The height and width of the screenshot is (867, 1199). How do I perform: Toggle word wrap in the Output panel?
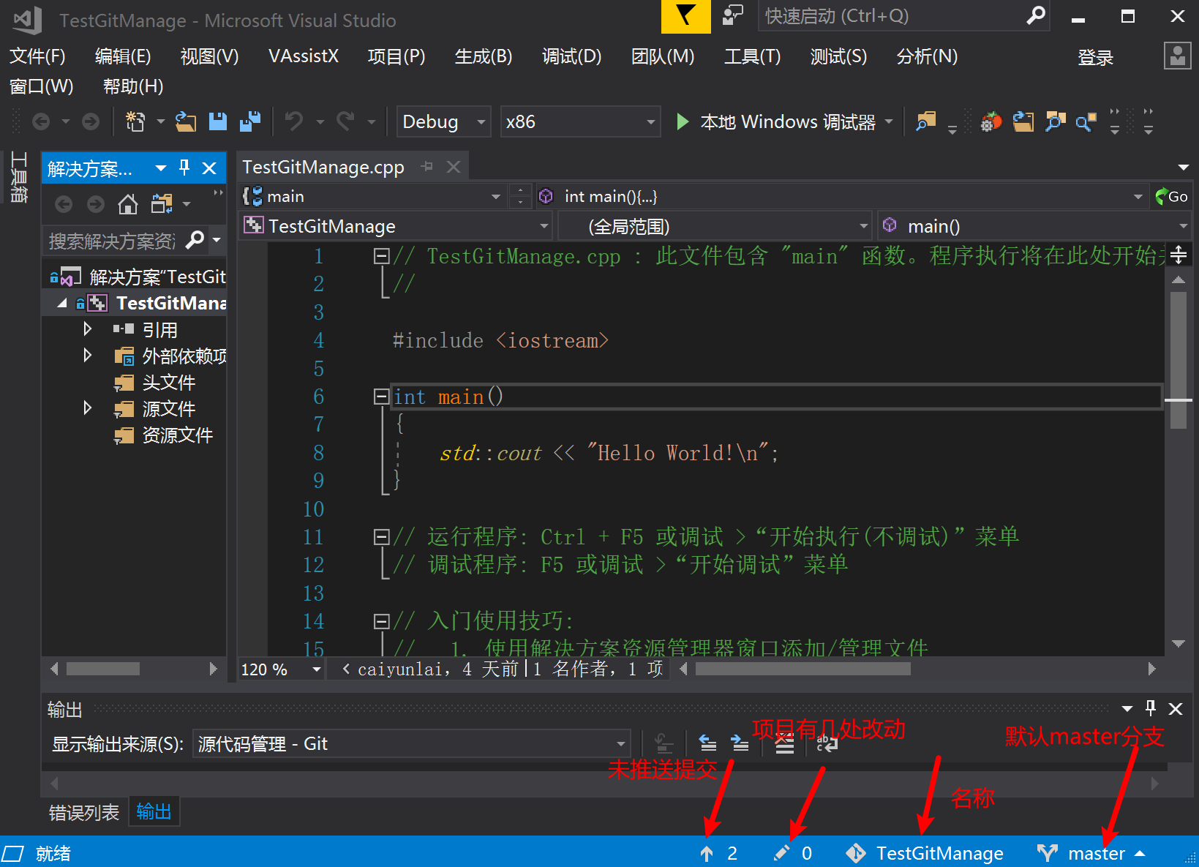coord(827,744)
